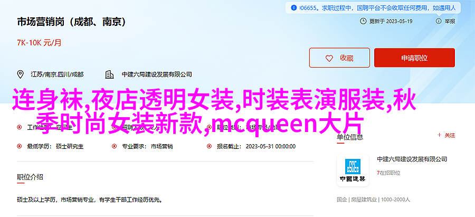Click the building icon beside company name
The image size is (475, 217).
(x=109, y=74)
